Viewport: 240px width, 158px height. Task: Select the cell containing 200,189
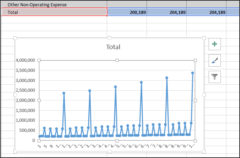127,12
